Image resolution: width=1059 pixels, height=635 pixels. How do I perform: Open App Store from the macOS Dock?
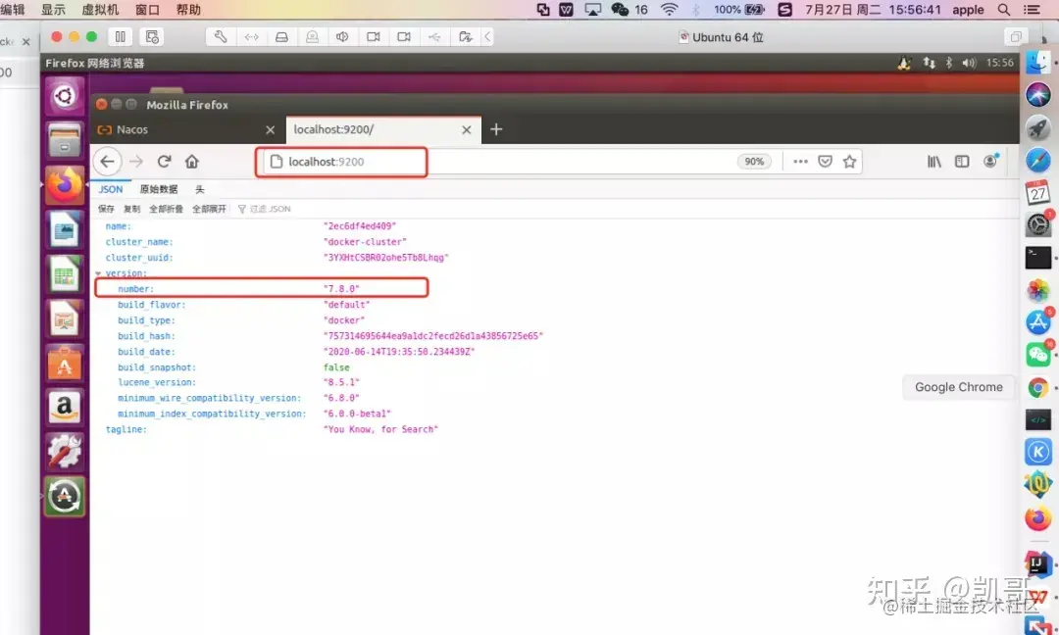[x=1038, y=322]
